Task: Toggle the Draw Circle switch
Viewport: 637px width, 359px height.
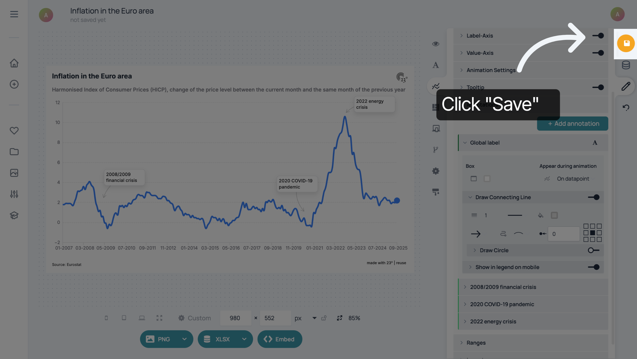Action: click(x=594, y=250)
